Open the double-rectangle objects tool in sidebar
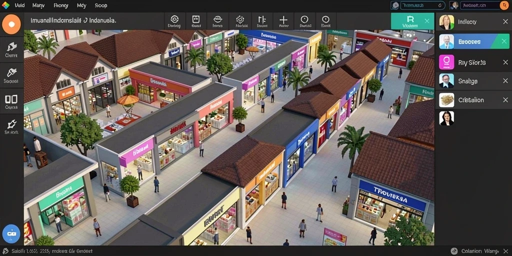This screenshot has width=512, height=256. click(11, 101)
